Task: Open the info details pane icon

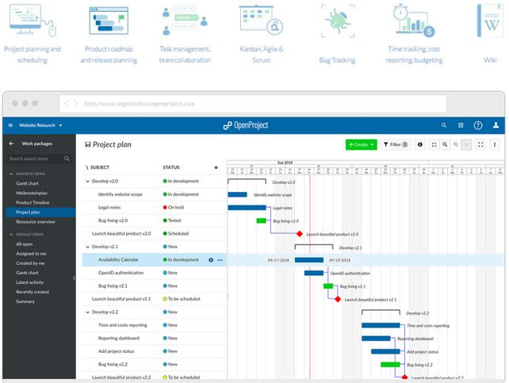Action: [x=420, y=144]
